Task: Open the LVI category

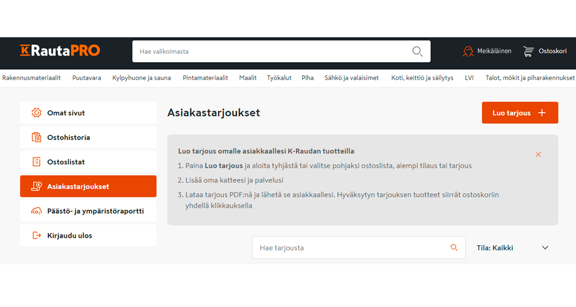Action: 469,78
